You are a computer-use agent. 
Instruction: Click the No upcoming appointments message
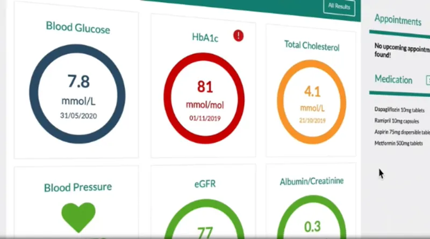coord(402,50)
